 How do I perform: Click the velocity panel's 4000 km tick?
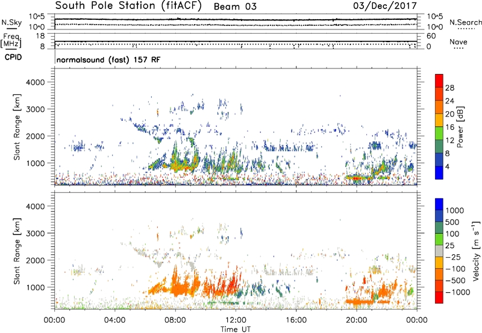coord(36,206)
